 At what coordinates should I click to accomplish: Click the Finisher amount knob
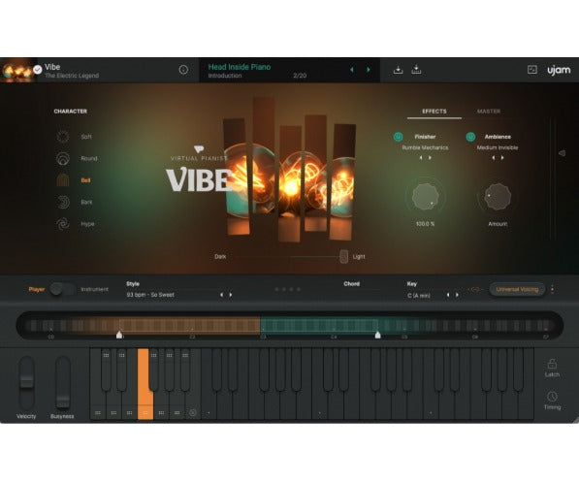[425, 197]
